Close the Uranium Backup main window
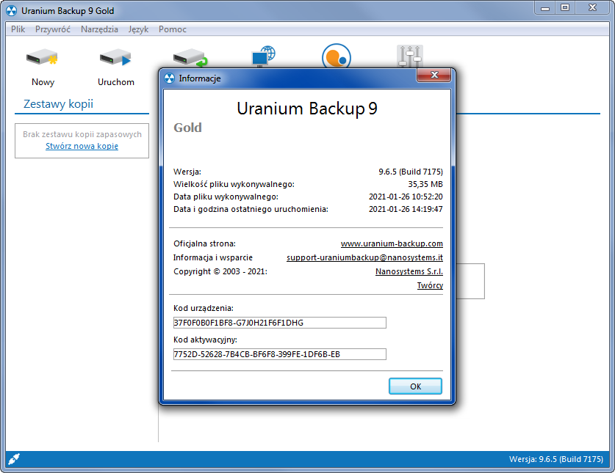The width and height of the screenshot is (615, 473). 592,7
